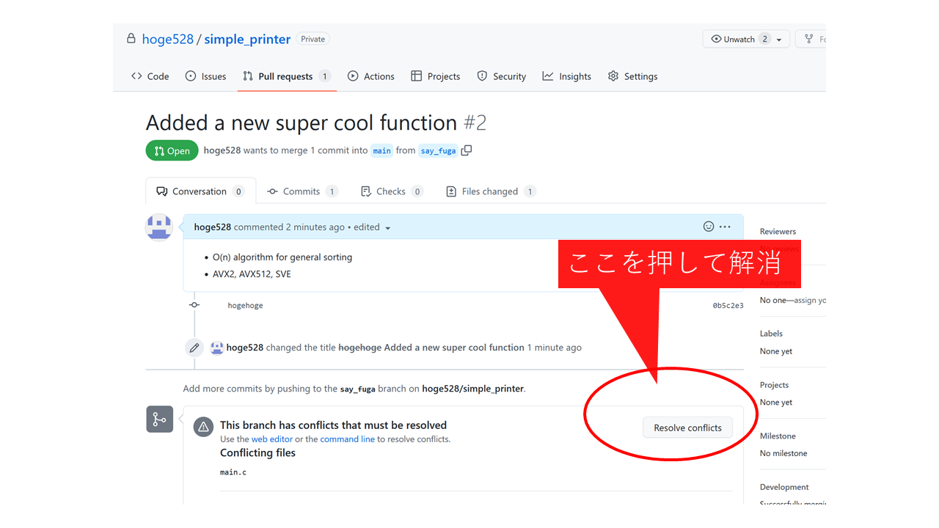Click the copy branch name icon
Image resolution: width=939 pixels, height=528 pixels.
pyautogui.click(x=467, y=150)
